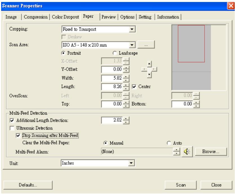The height and width of the screenshot is (194, 235).
Task: Click the Multi-Feed Alarm field showing (None)
Action: pos(137,151)
